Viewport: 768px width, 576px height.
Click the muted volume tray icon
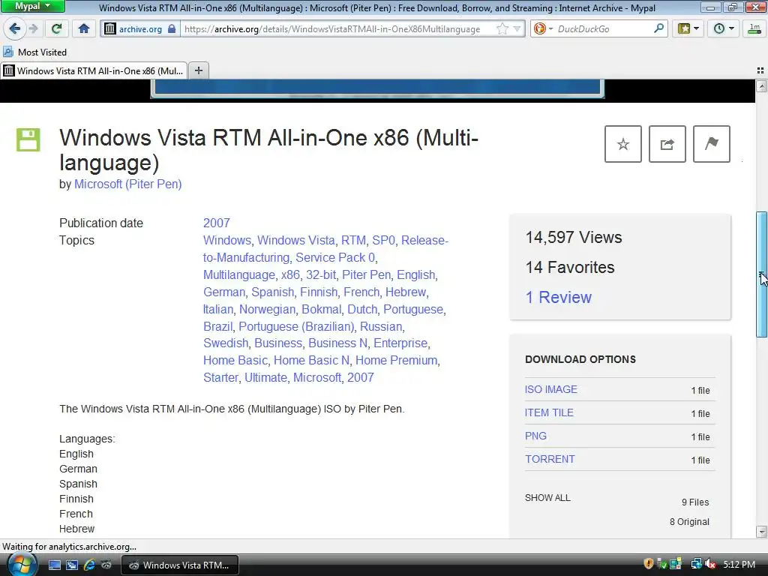tap(710, 564)
